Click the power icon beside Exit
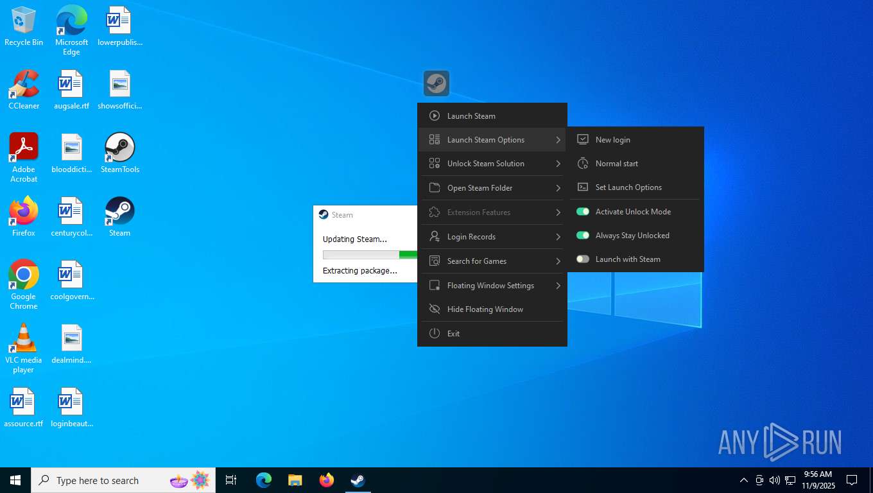Image resolution: width=873 pixels, height=493 pixels. (435, 334)
